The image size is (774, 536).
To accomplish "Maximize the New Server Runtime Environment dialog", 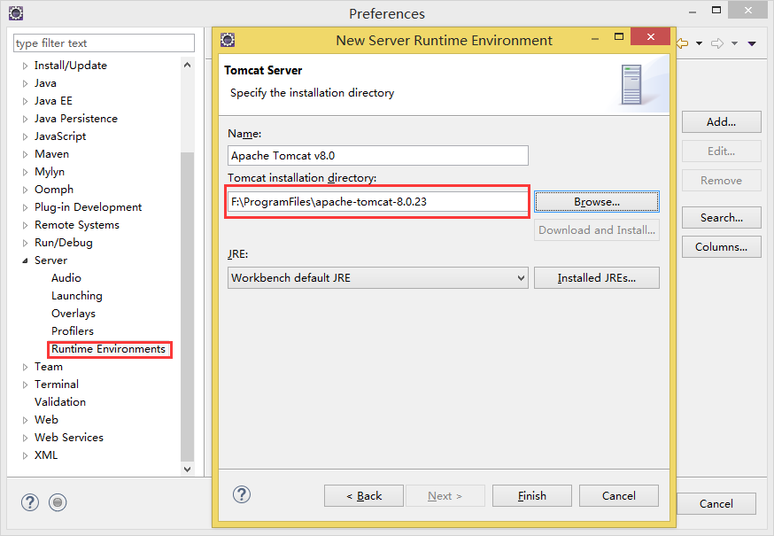I will (x=619, y=36).
